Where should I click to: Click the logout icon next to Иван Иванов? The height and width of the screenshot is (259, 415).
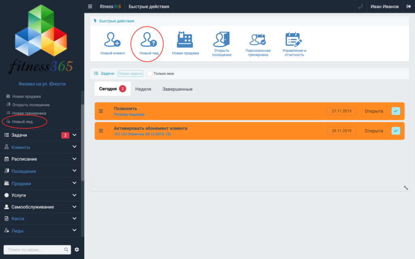(409, 6)
